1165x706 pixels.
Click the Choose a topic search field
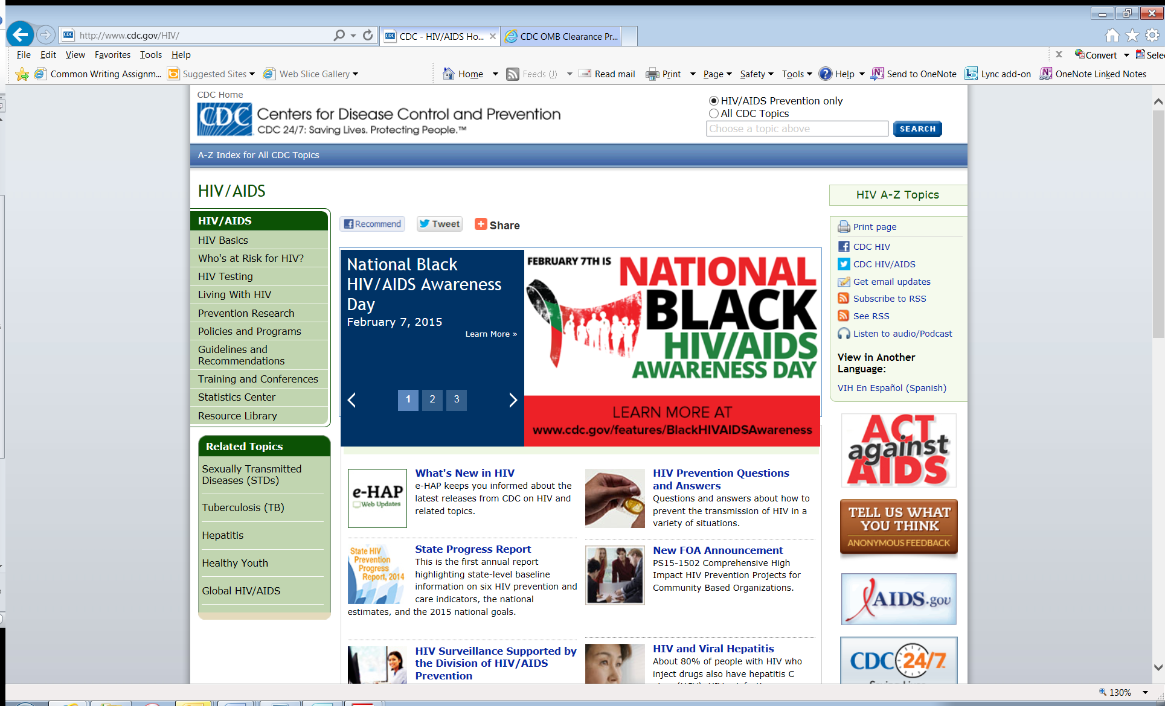click(x=797, y=129)
